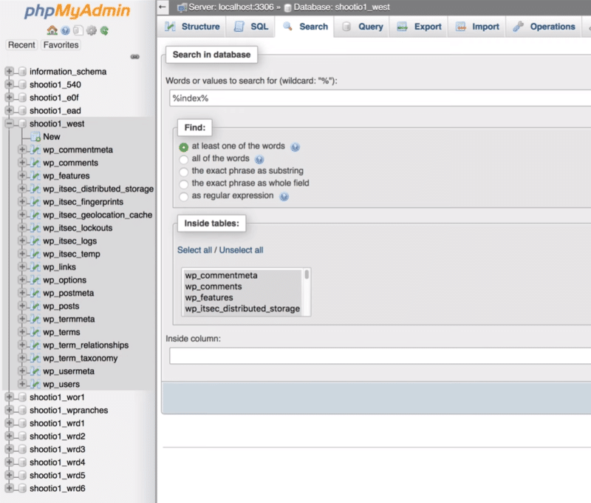
Task: Open the Recent tables button
Action: pyautogui.click(x=21, y=45)
